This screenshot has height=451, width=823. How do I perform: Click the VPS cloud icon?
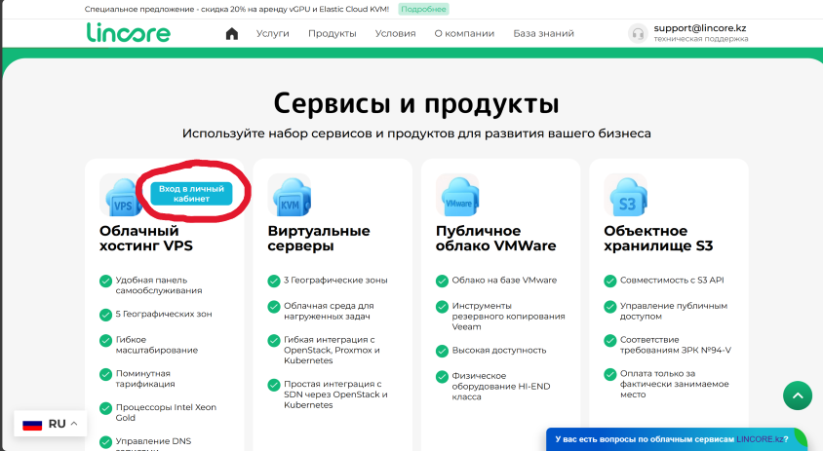123,198
